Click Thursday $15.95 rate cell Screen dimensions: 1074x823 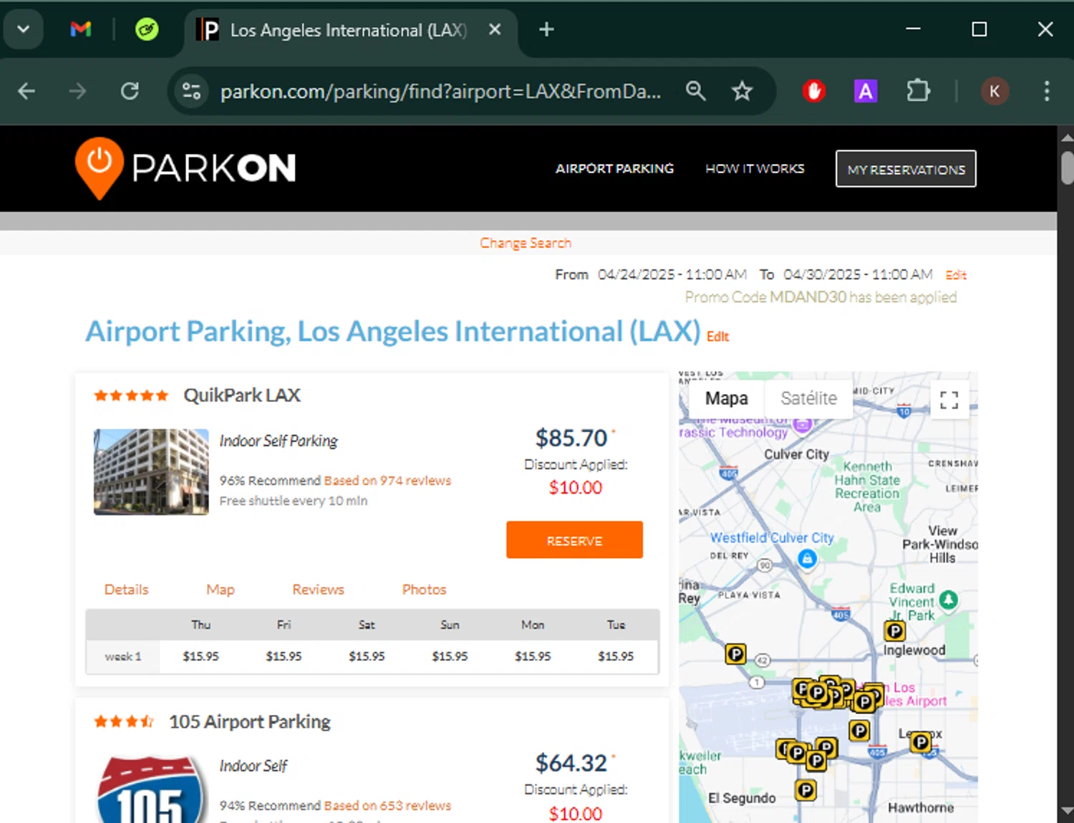tap(201, 656)
